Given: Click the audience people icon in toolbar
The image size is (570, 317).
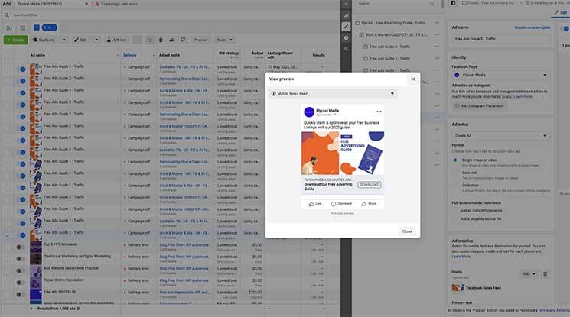Looking at the screenshot, I should click(171, 40).
